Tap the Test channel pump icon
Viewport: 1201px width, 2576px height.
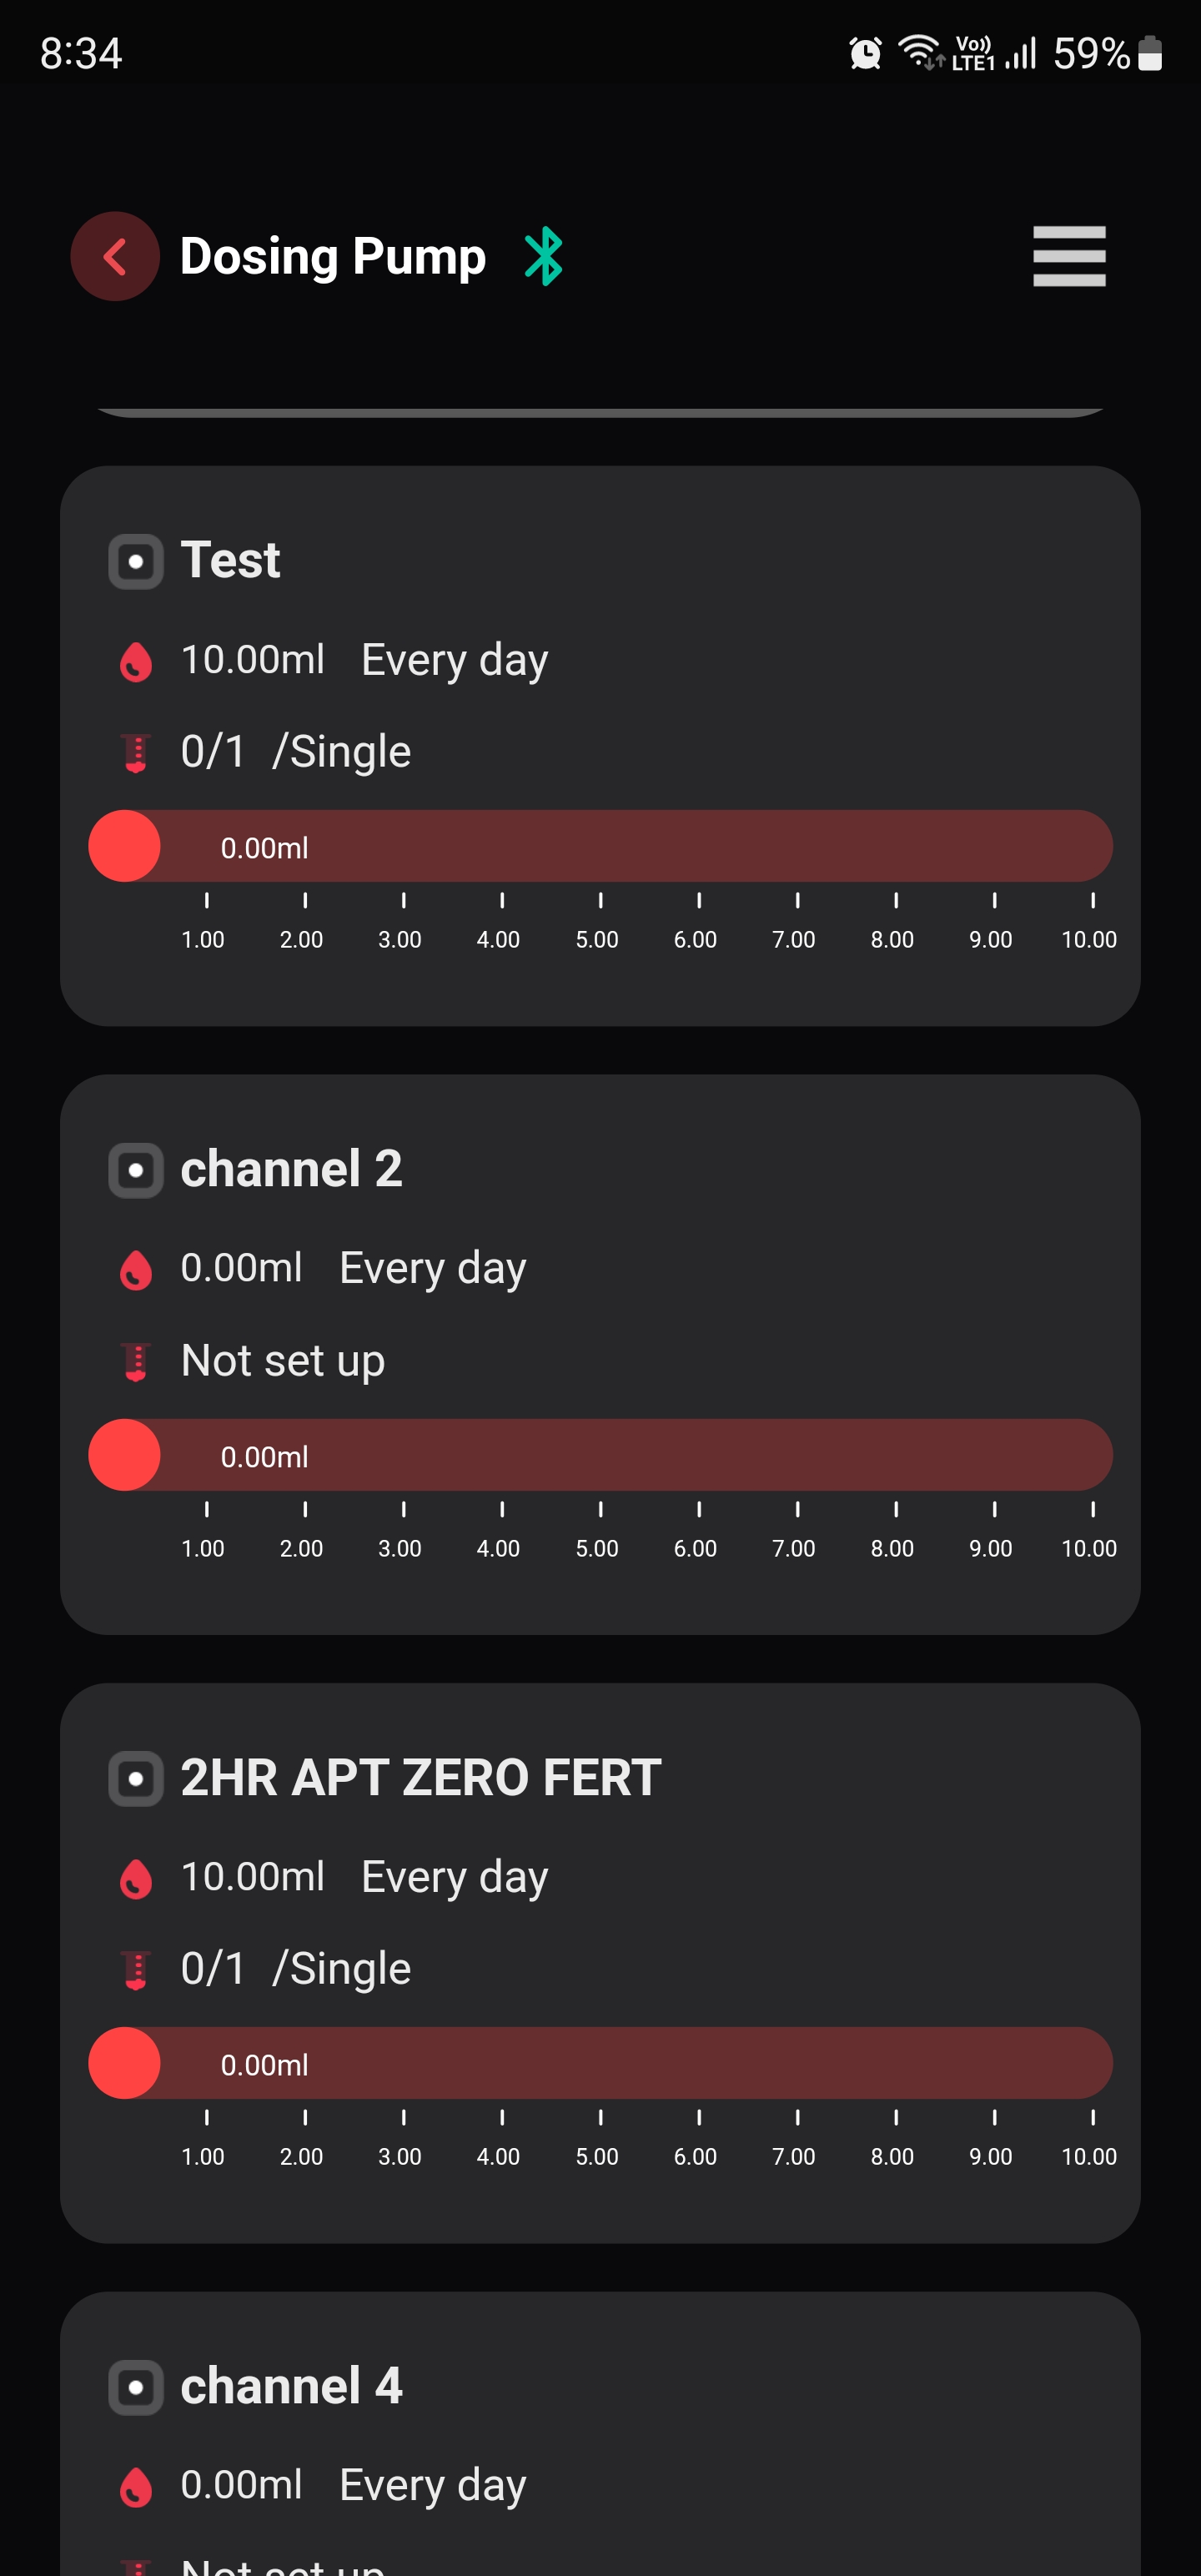[x=136, y=561]
